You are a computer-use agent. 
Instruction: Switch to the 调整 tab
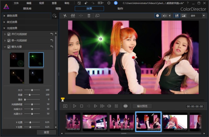(x=58, y=9)
